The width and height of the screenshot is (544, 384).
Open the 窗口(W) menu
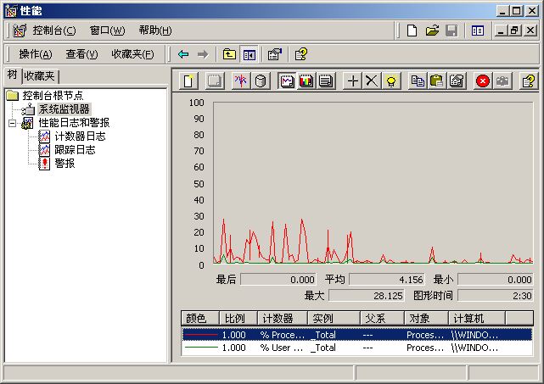(107, 31)
